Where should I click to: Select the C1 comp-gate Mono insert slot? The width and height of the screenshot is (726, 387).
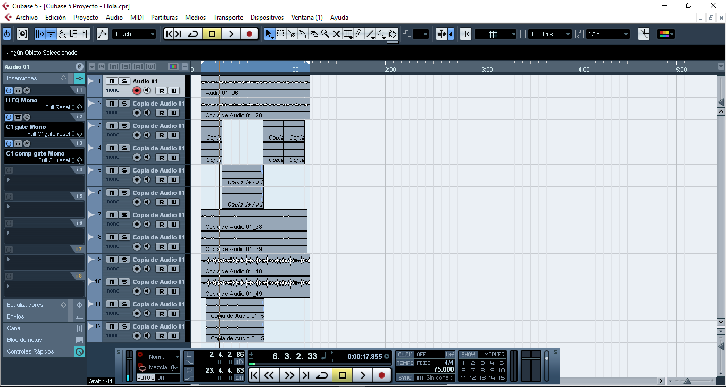click(44, 157)
